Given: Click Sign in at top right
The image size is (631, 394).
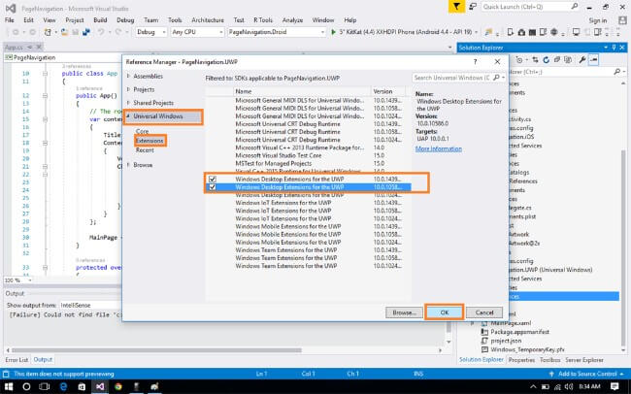Looking at the screenshot, I should (x=598, y=20).
